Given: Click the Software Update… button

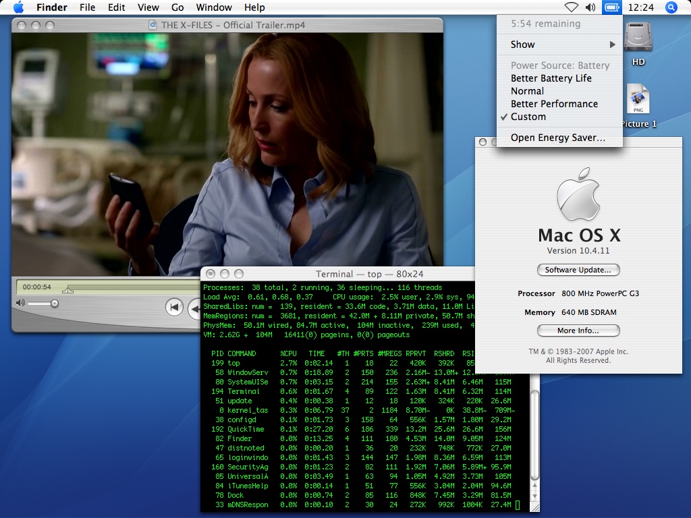Looking at the screenshot, I should click(x=578, y=270).
